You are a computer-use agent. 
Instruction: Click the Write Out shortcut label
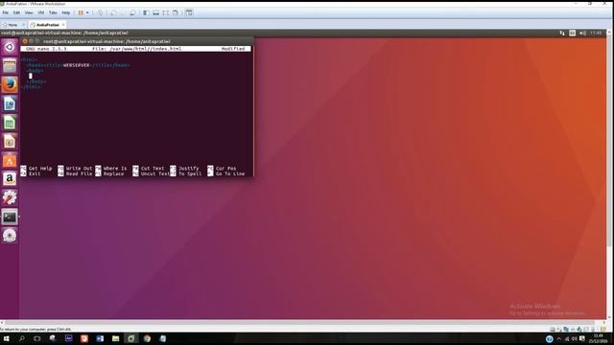click(x=79, y=169)
